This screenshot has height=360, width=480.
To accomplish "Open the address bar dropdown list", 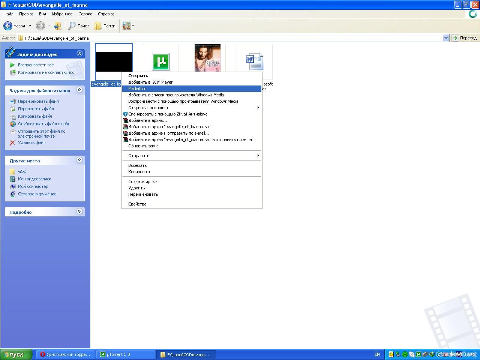I will tap(446, 38).
